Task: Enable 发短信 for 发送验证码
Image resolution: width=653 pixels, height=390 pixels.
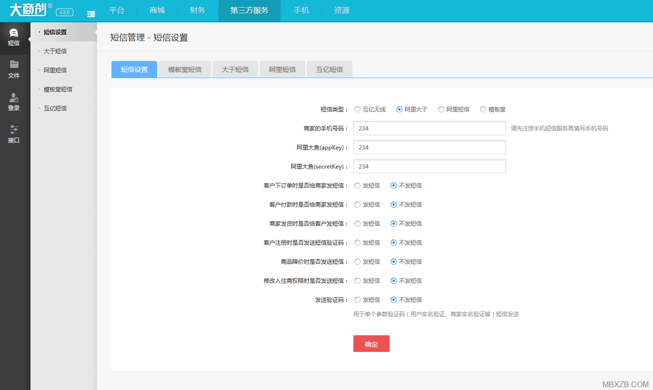Action: click(357, 300)
